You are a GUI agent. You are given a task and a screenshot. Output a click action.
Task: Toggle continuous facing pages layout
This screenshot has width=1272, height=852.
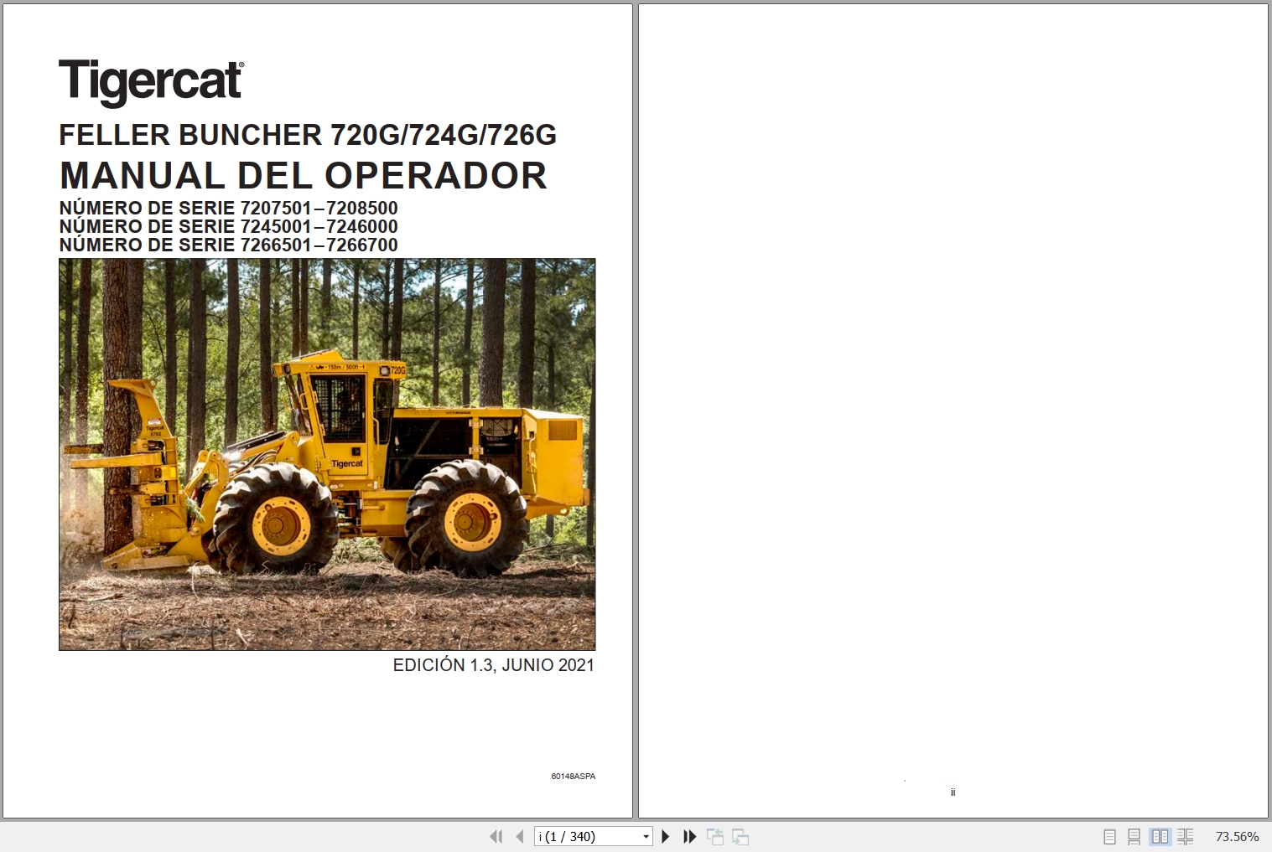pos(1186,836)
